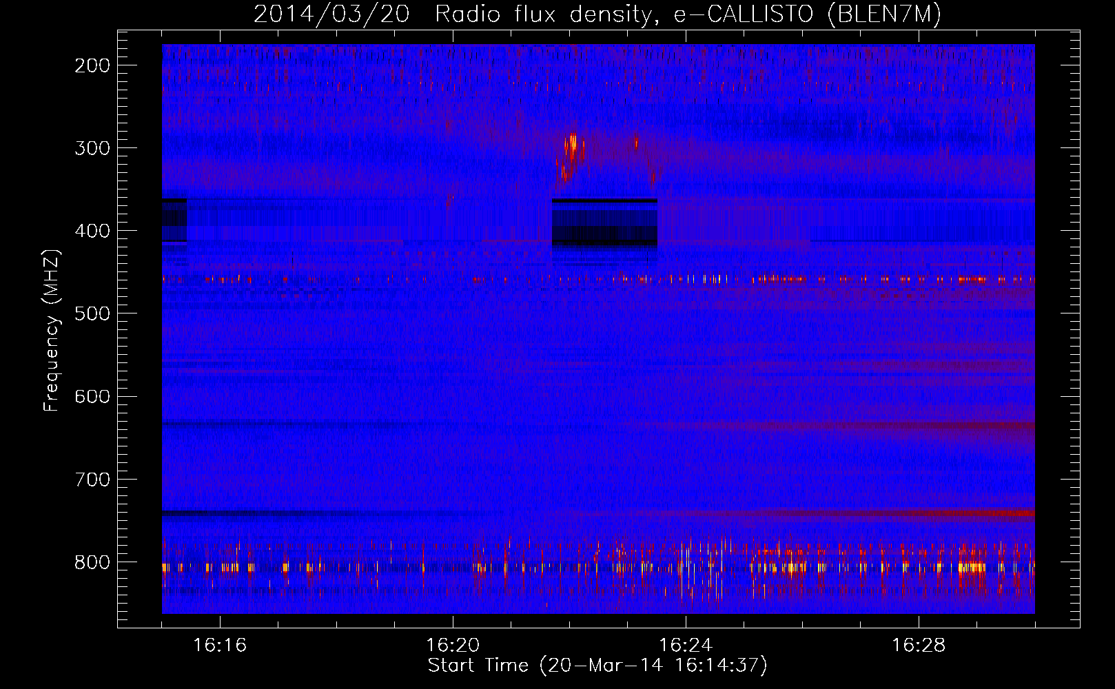
Task: Click the 600 frequency tick label
Action: click(x=92, y=396)
